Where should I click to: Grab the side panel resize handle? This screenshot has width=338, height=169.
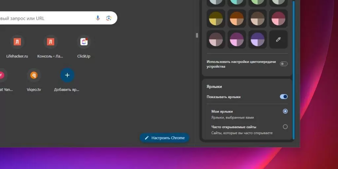(197, 35)
